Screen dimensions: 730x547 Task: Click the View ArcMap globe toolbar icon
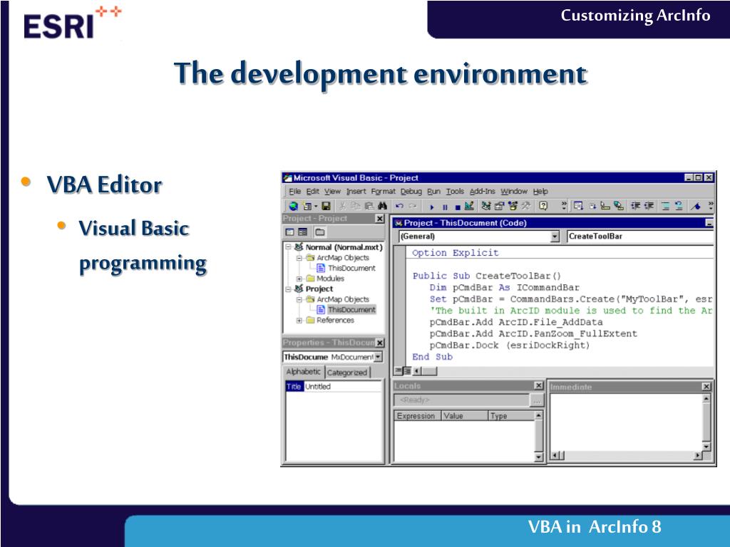click(293, 206)
